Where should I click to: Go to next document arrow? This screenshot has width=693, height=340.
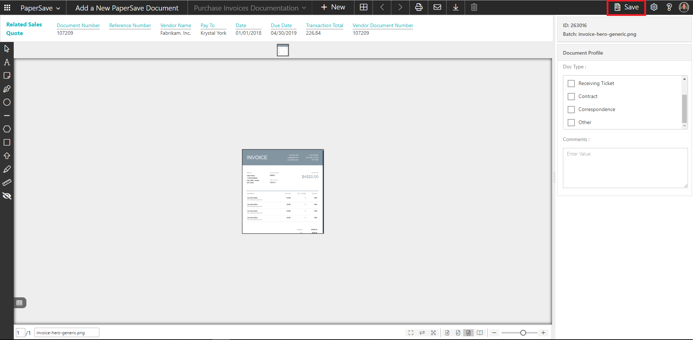[x=400, y=7]
